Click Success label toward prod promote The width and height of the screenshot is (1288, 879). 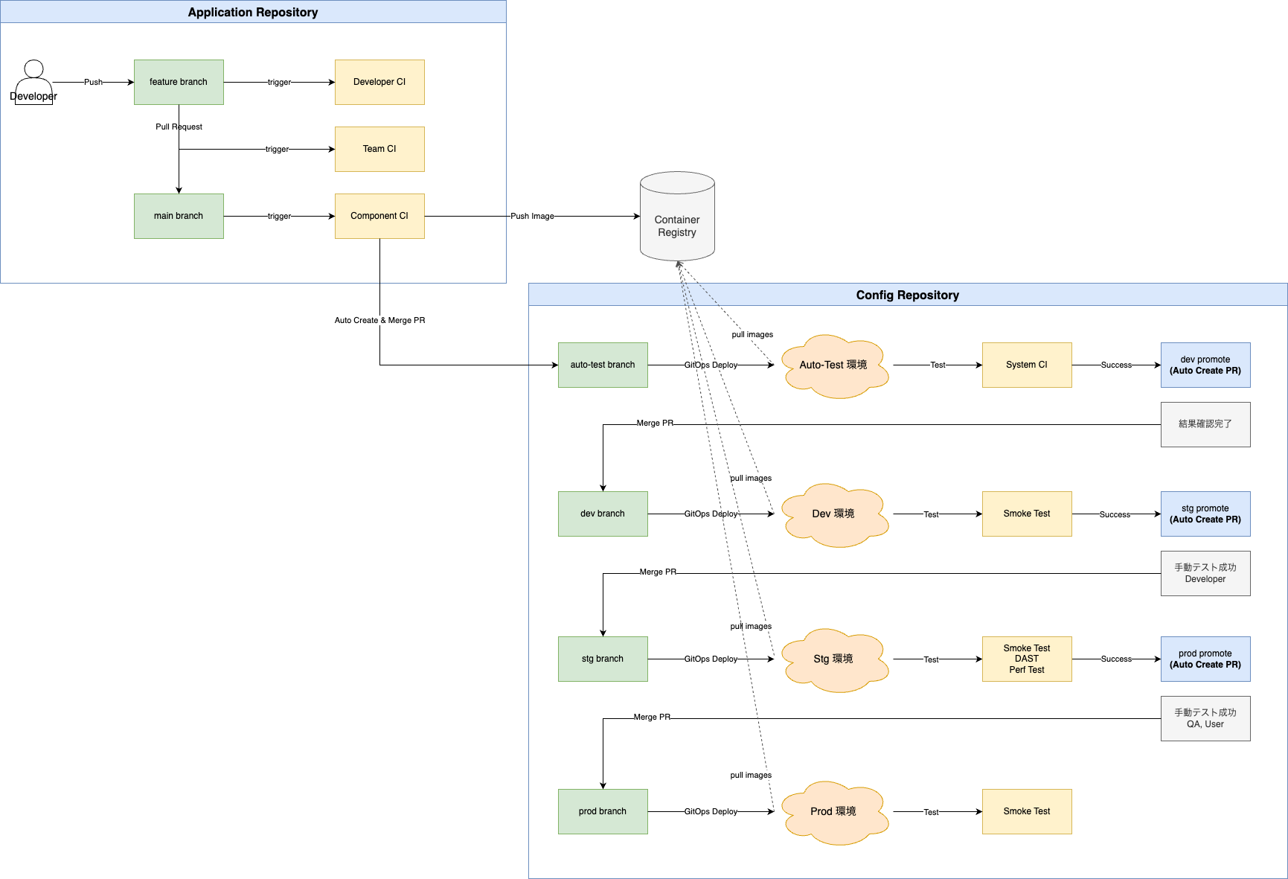point(1116,659)
